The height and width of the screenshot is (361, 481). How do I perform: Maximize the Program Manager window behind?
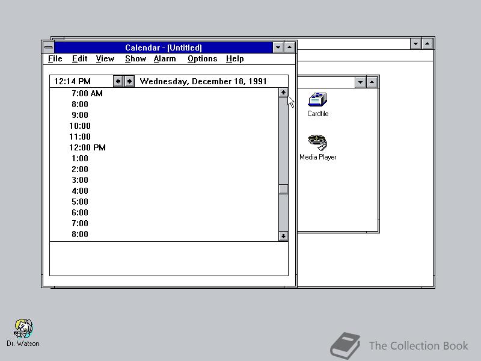coord(427,44)
